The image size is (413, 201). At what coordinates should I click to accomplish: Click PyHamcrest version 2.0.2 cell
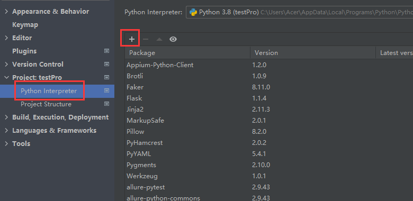pyautogui.click(x=259, y=143)
